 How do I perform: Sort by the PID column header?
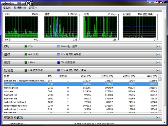click(x=51, y=76)
